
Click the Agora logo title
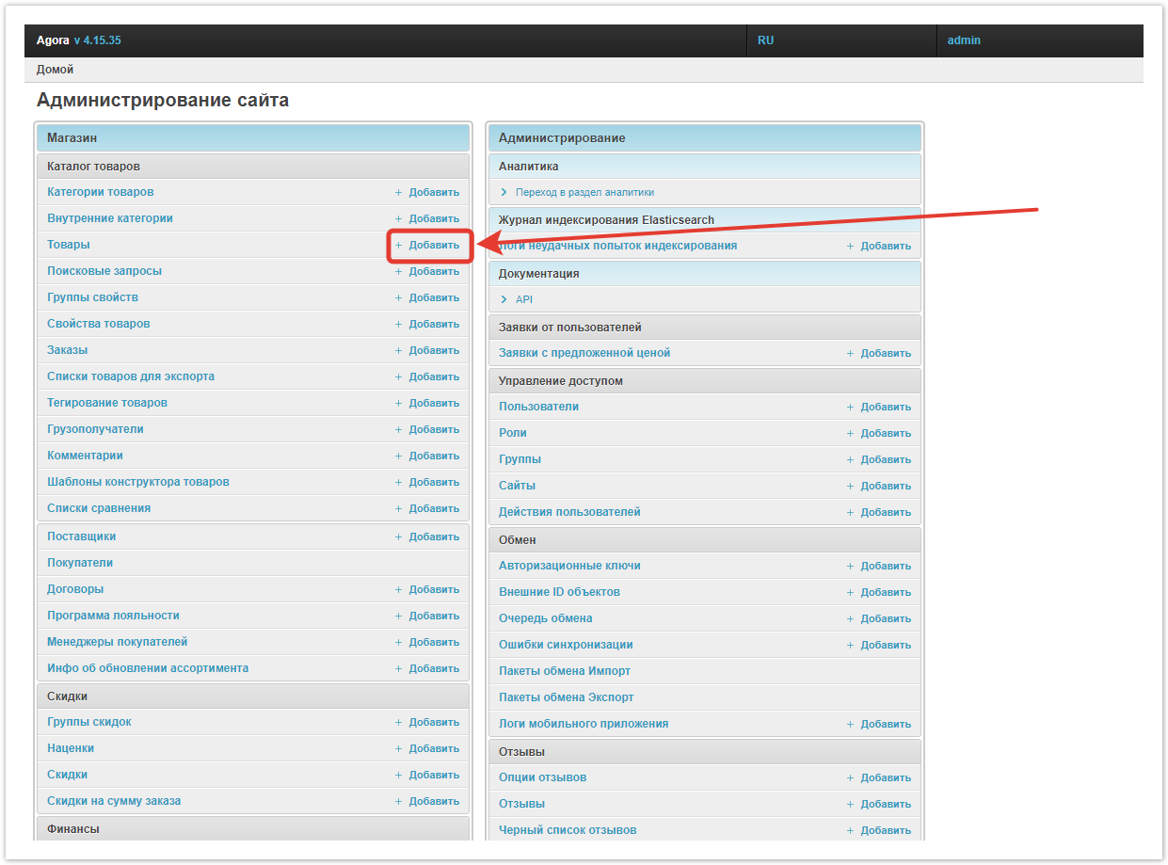53,40
